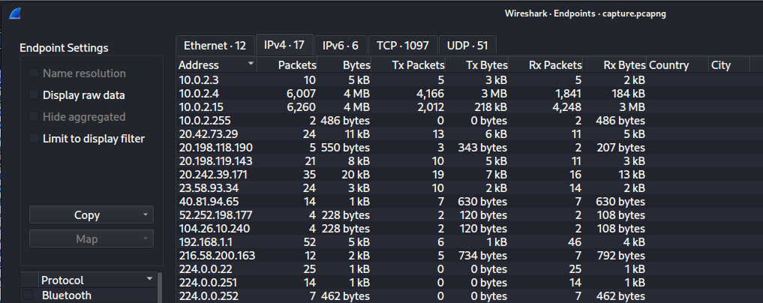Click the 6,260 packets value
The height and width of the screenshot is (303, 763).
coord(301,107)
